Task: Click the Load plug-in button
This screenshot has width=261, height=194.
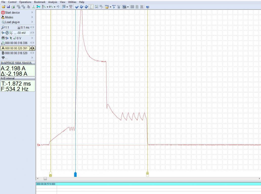Action: [x=12, y=22]
